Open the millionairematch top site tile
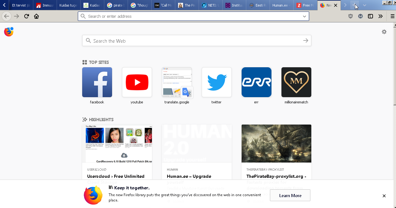 296,82
